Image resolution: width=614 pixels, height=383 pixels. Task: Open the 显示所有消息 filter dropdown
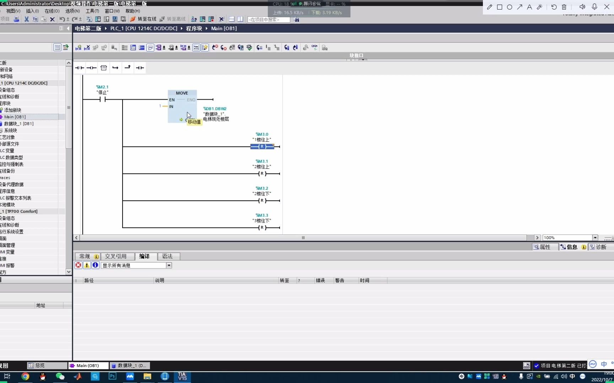[x=169, y=265]
